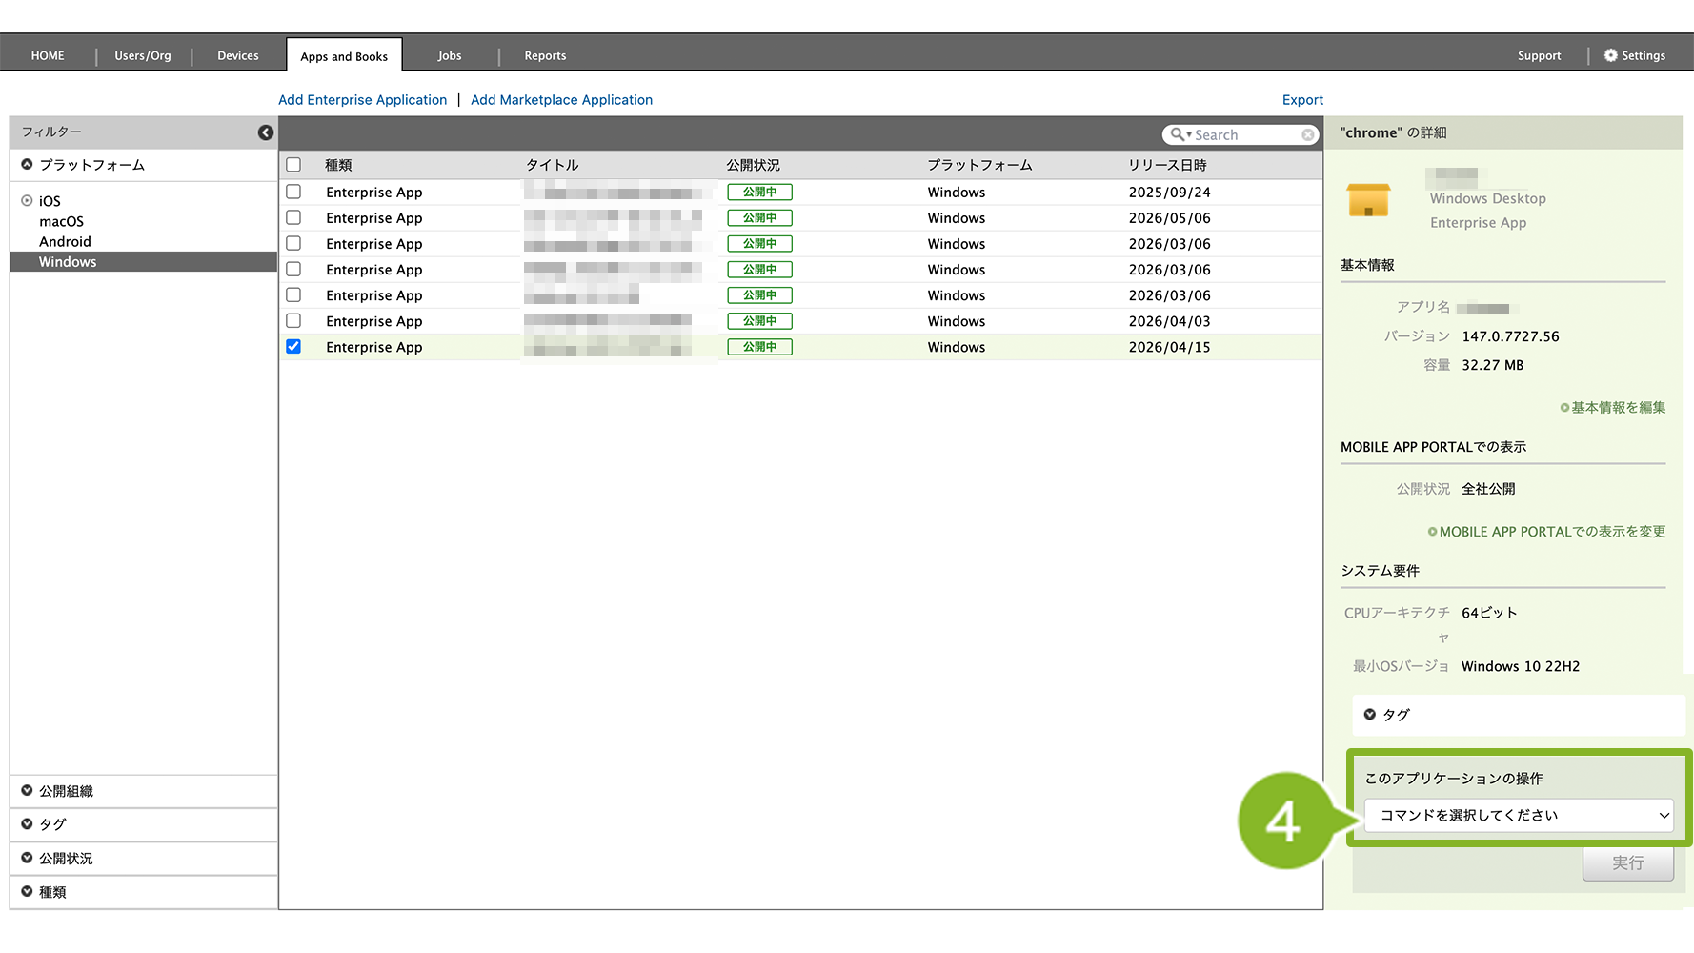
Task: Switch to the Devices tab
Action: pyautogui.click(x=238, y=55)
